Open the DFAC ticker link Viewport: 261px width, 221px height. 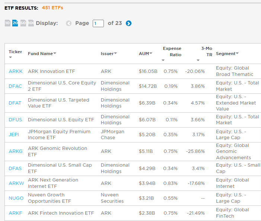point(15,86)
